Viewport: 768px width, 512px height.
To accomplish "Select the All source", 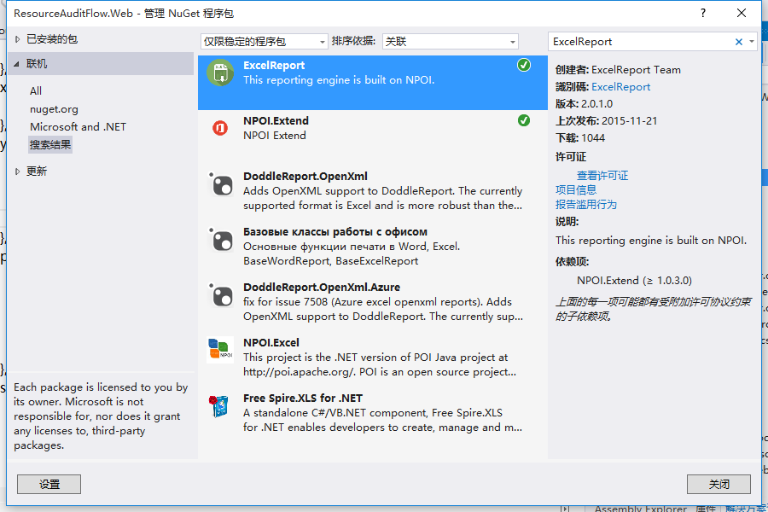I will click(x=36, y=90).
